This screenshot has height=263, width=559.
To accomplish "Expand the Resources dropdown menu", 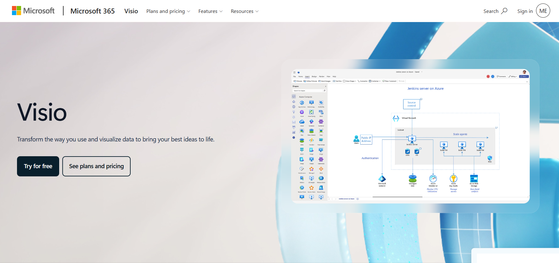I will click(x=245, y=11).
